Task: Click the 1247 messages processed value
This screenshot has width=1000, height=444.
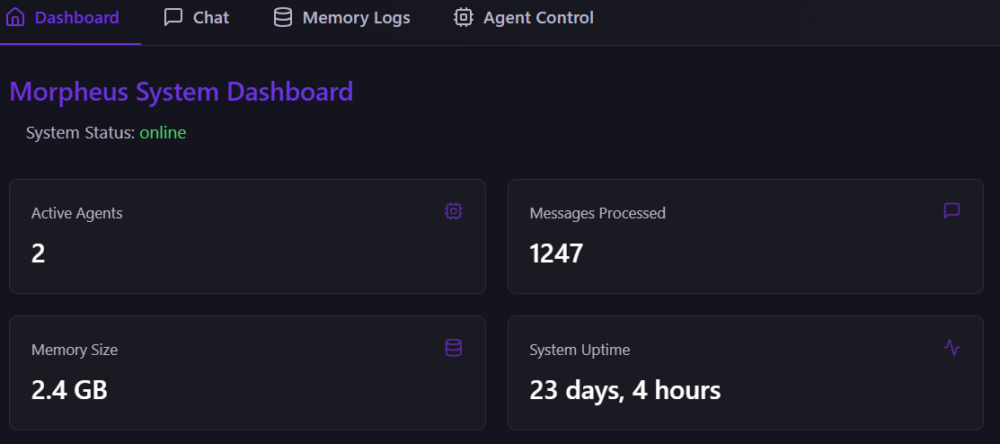Action: pyautogui.click(x=556, y=253)
